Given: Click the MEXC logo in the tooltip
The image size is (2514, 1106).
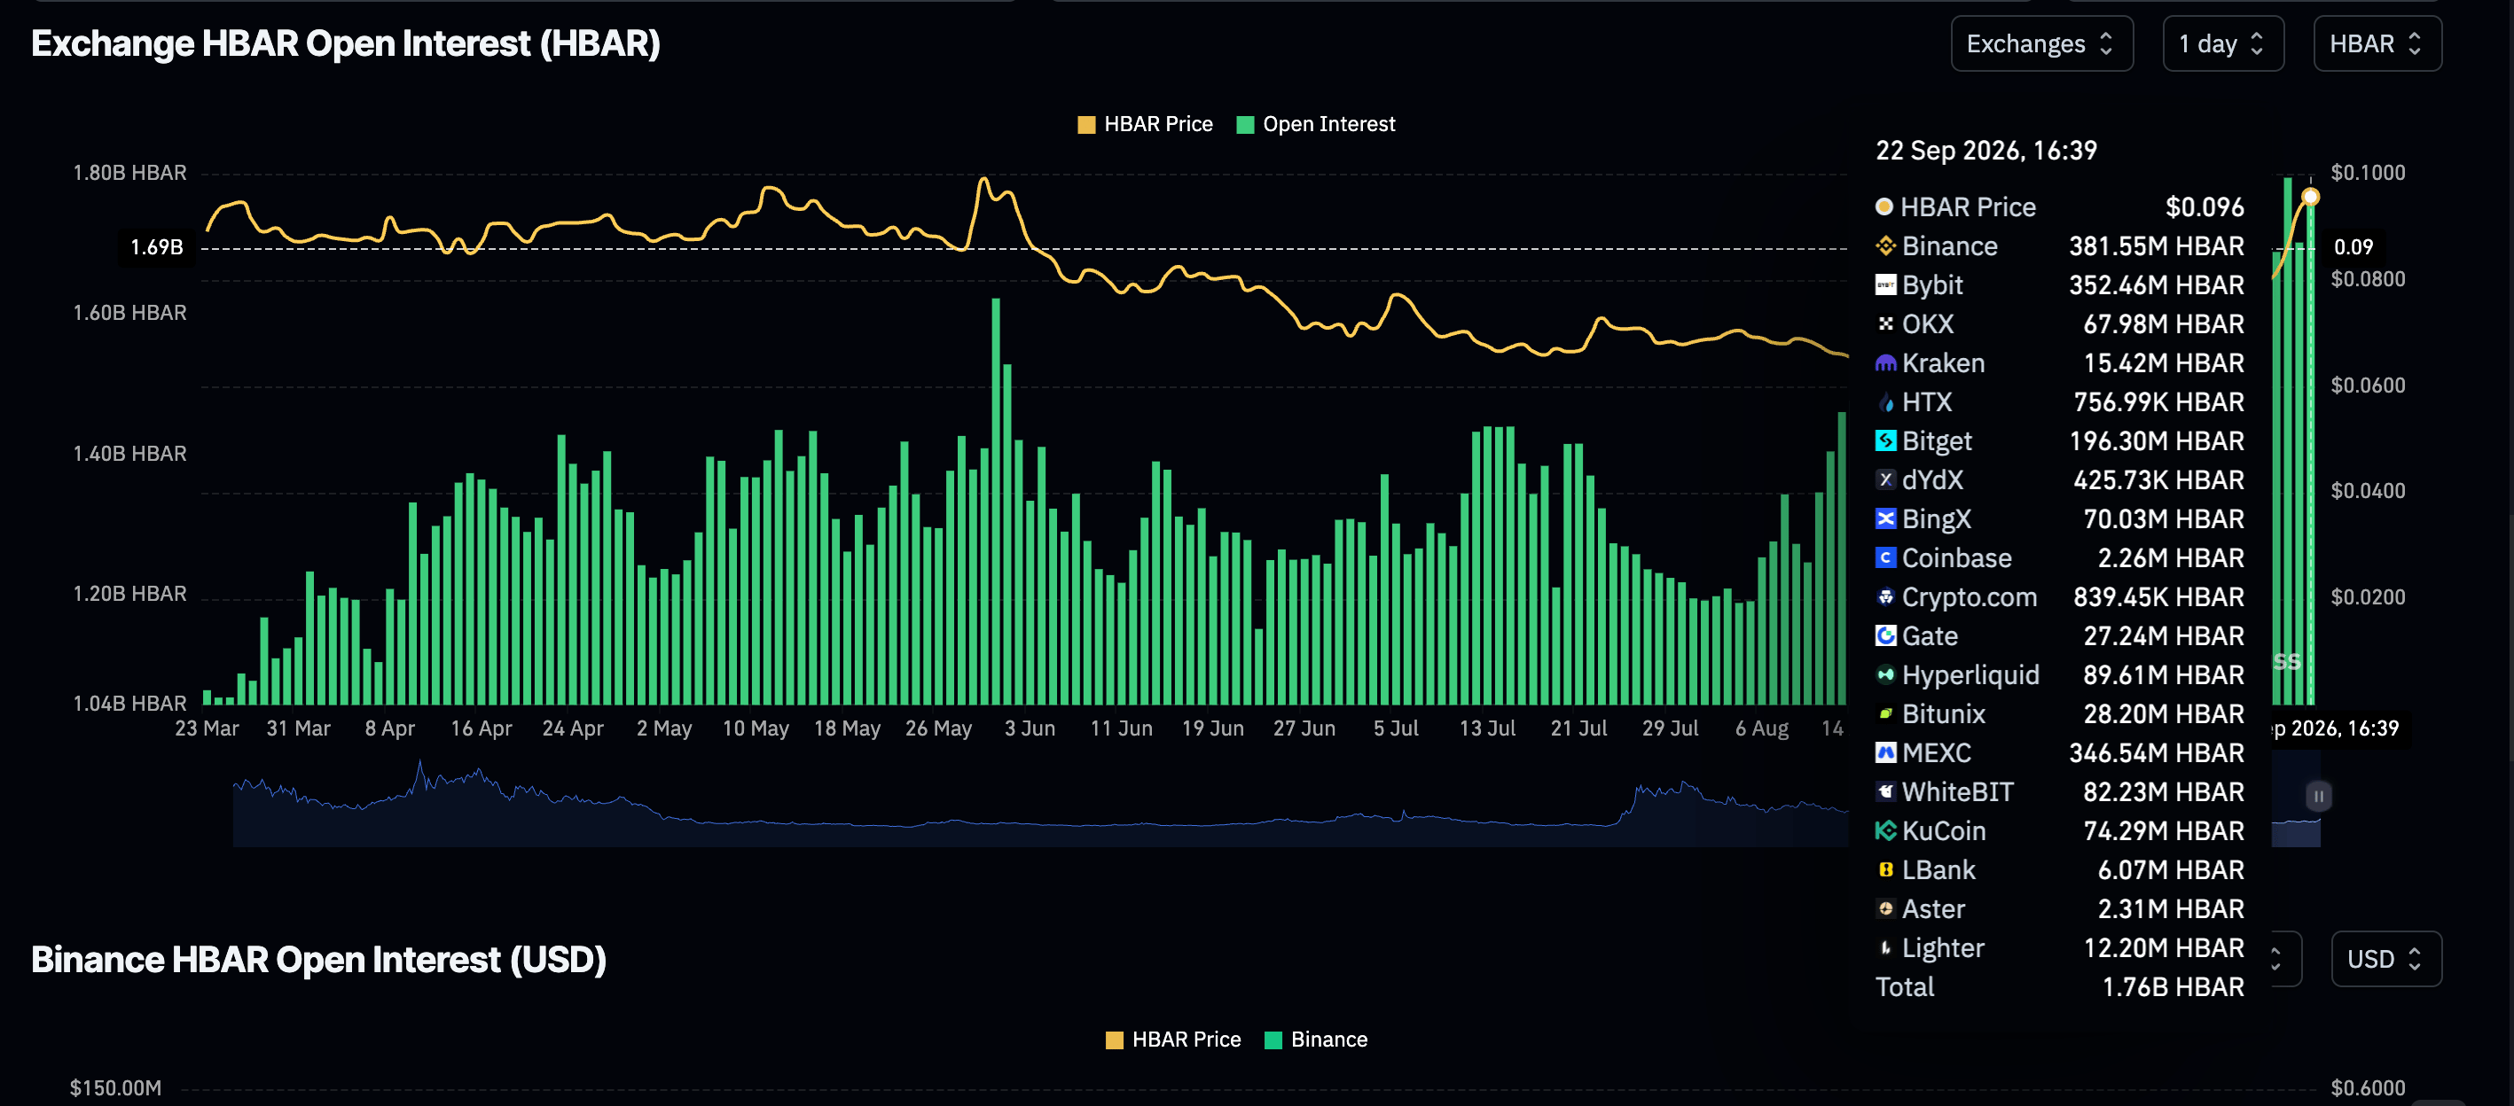Looking at the screenshot, I should pyautogui.click(x=1885, y=753).
